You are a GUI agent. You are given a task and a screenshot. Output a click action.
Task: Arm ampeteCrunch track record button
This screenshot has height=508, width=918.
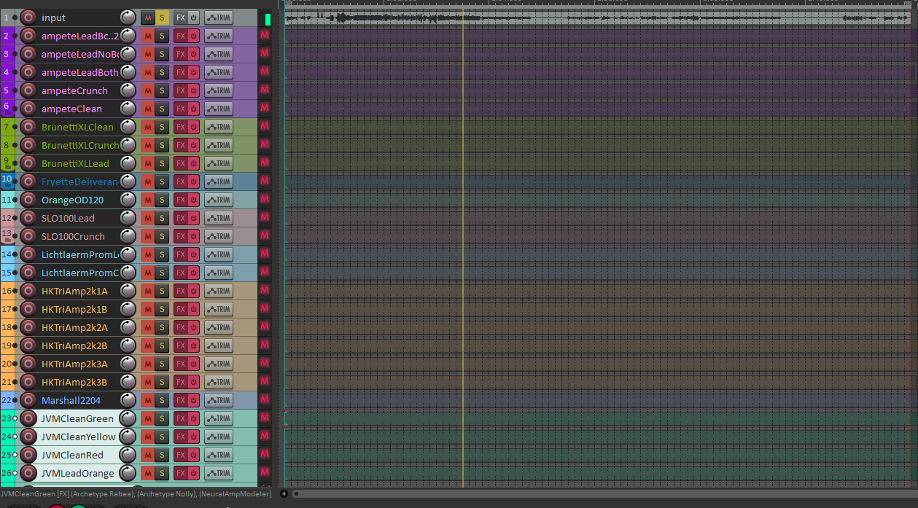(x=28, y=90)
